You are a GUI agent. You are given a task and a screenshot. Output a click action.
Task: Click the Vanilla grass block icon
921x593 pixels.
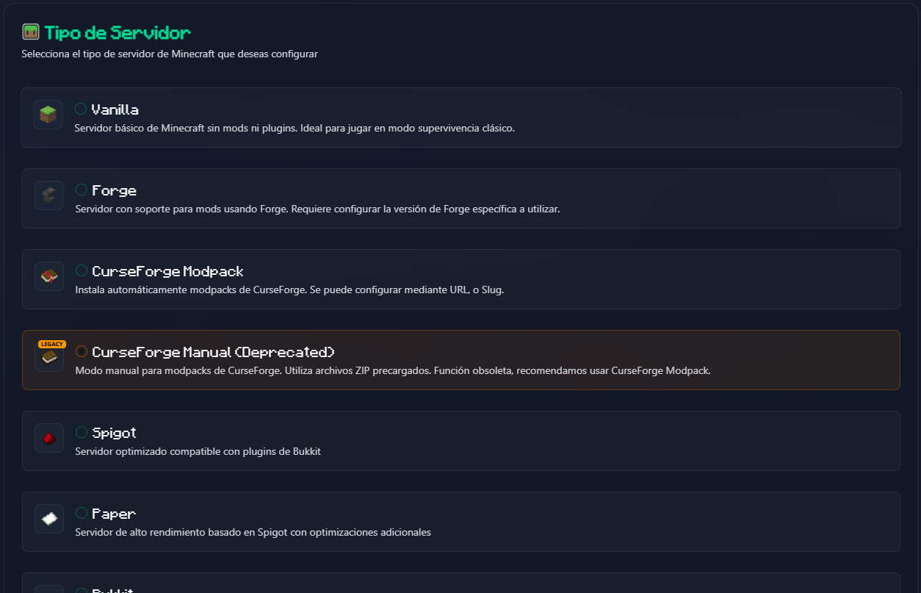[x=48, y=115]
